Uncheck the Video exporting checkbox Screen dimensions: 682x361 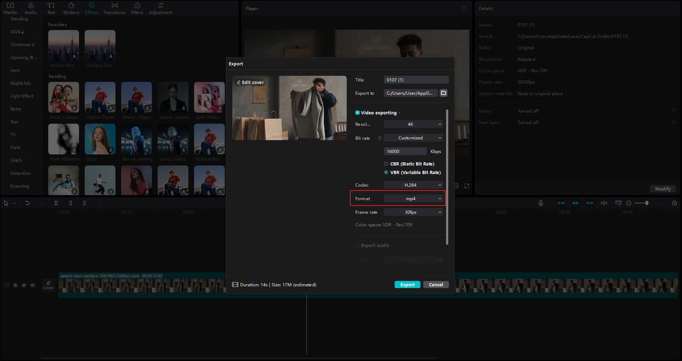coord(358,113)
